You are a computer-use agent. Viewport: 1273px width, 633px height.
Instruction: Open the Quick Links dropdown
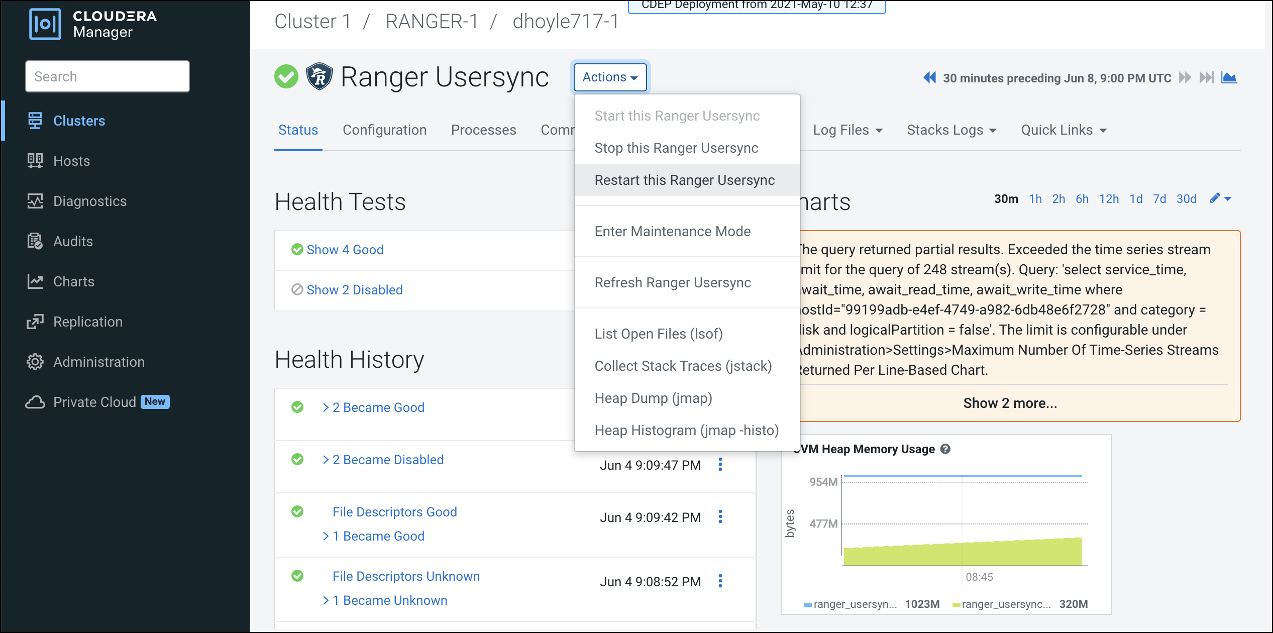coord(1064,130)
